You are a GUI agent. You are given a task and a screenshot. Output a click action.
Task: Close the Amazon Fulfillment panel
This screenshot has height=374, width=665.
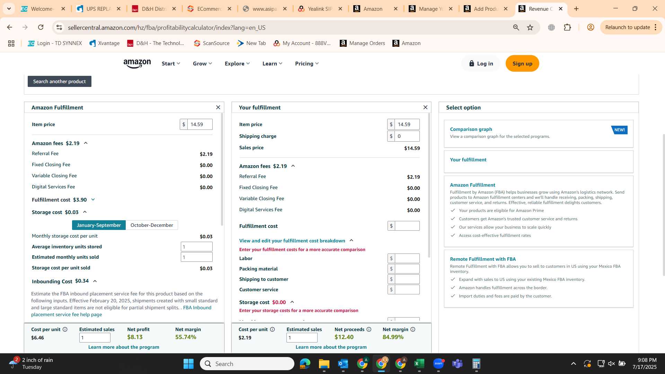218,107
